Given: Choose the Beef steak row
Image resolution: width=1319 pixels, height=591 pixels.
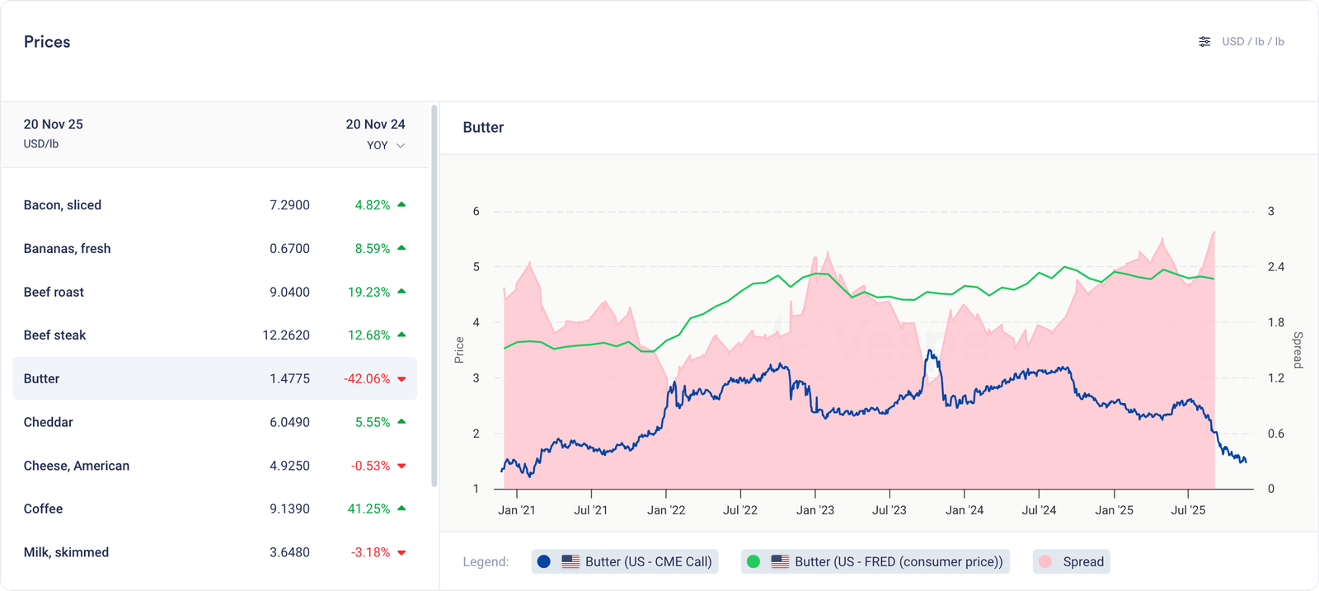Looking at the screenshot, I should (x=54, y=335).
